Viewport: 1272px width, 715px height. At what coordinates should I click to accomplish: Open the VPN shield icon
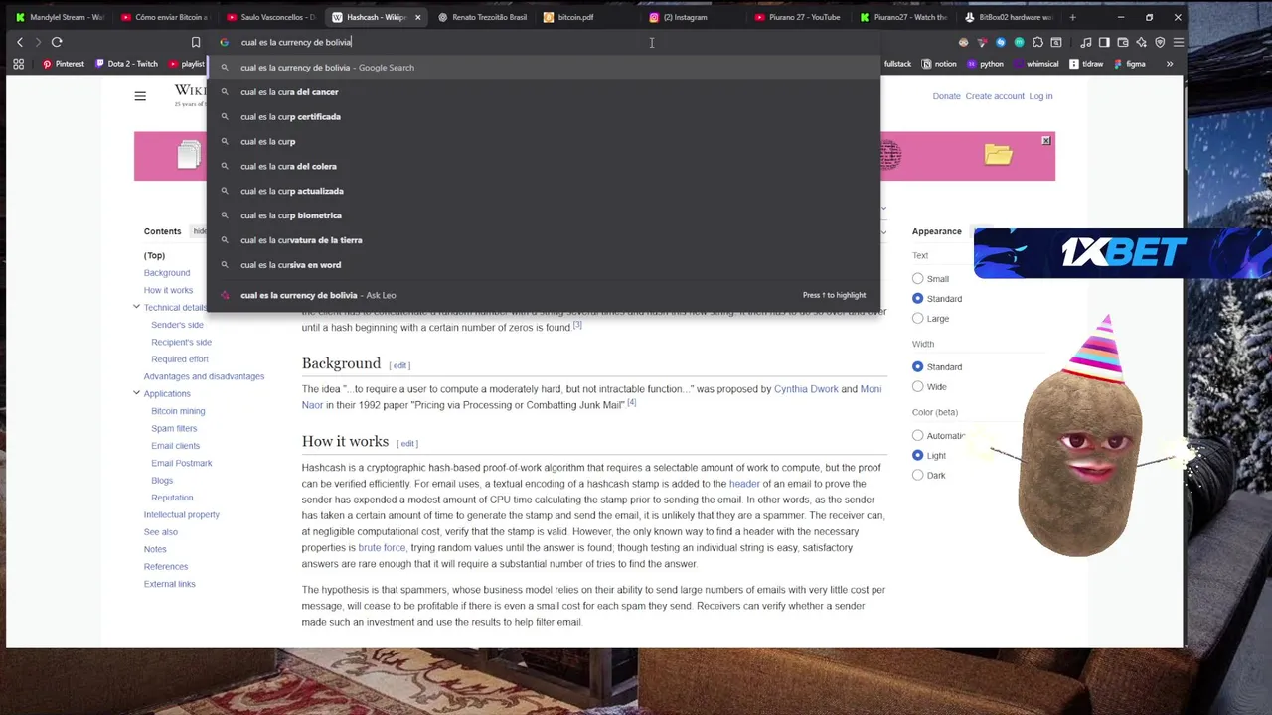click(1160, 42)
